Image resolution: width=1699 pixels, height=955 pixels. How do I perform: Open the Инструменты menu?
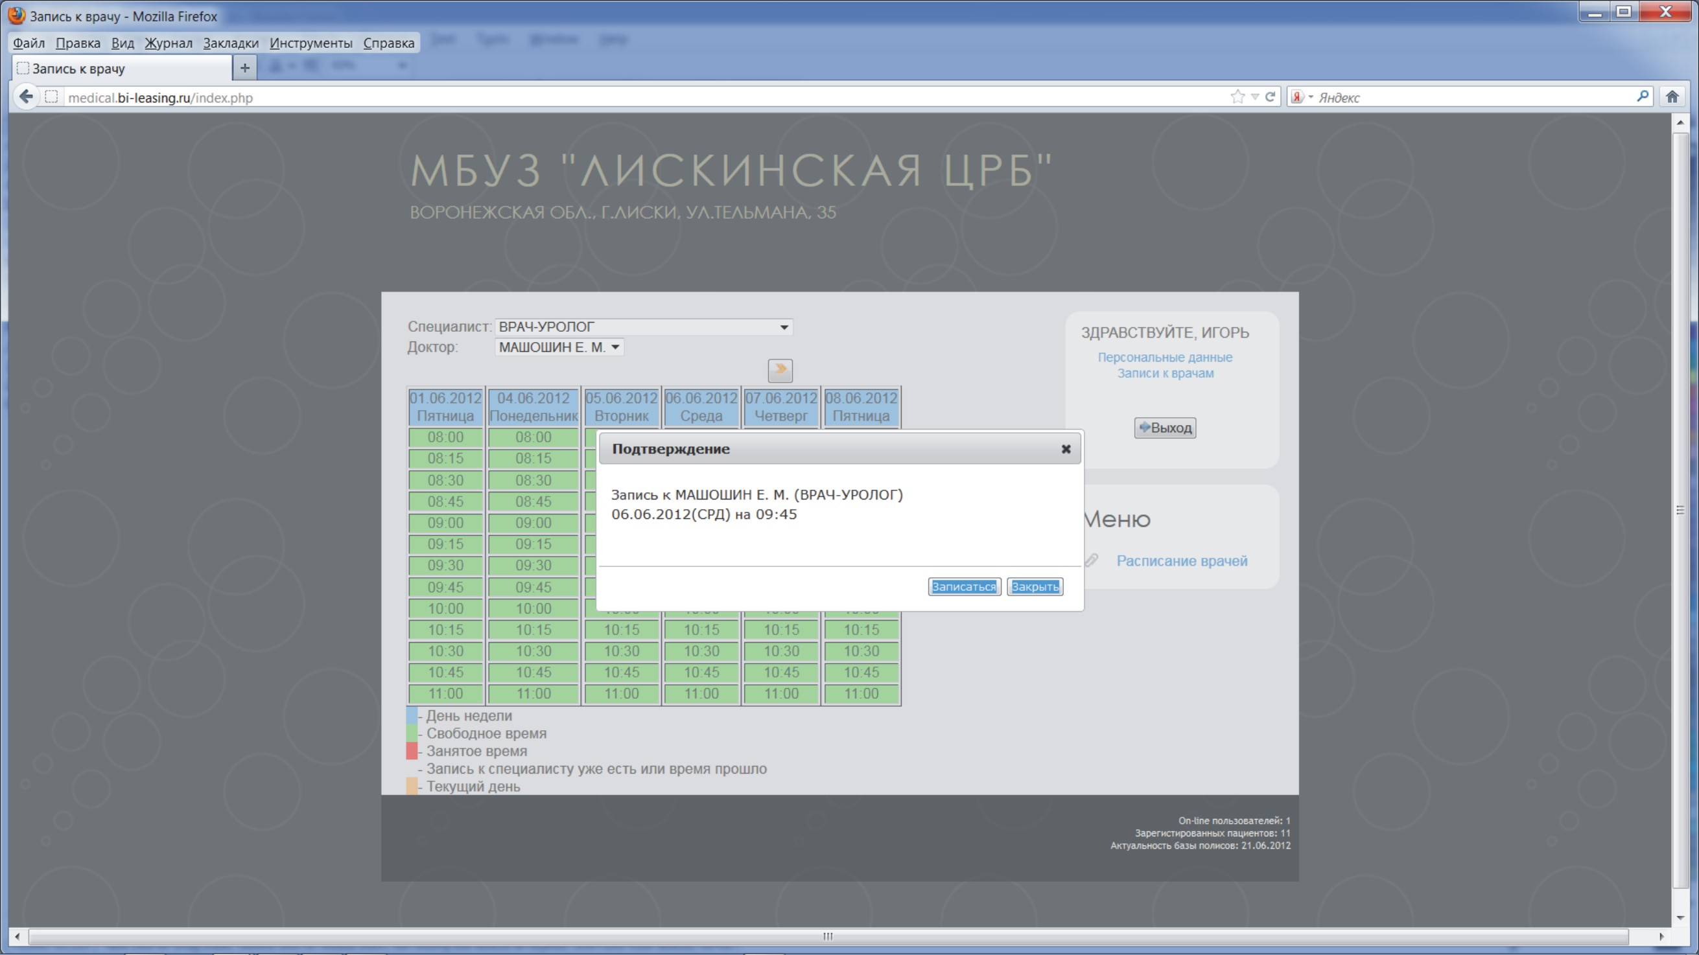[x=311, y=43]
